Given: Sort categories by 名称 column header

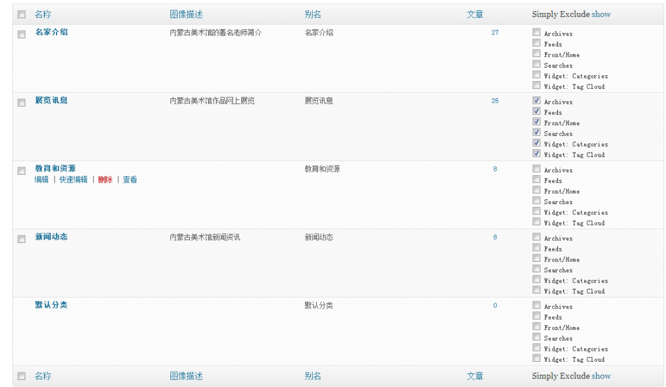Looking at the screenshot, I should [43, 14].
